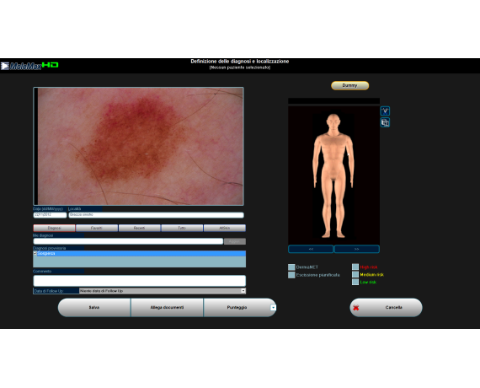Rotate body model with >> button

click(x=357, y=249)
